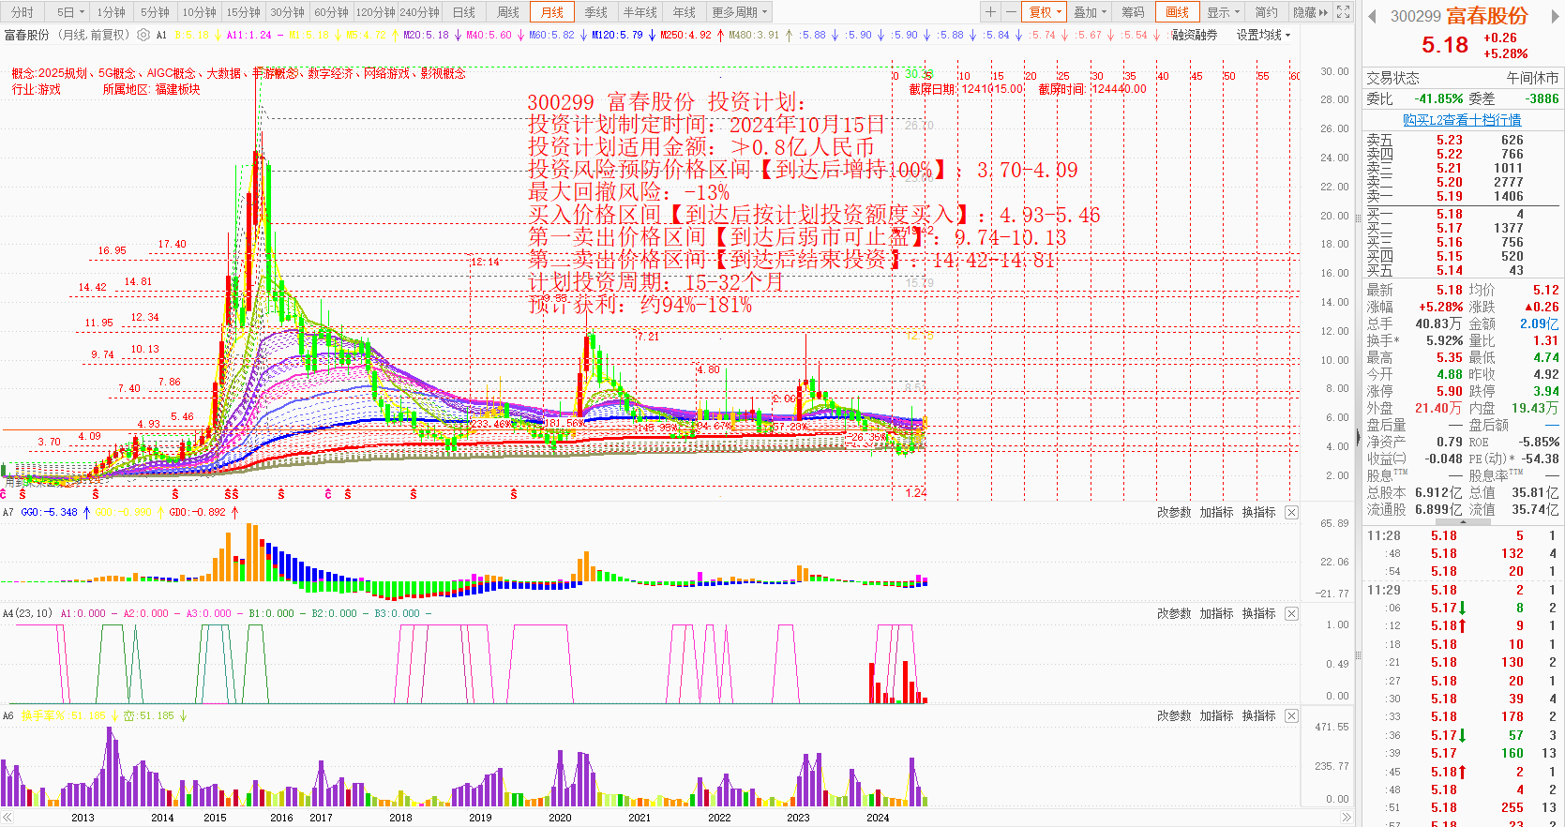The height and width of the screenshot is (827, 1565).
Task: Click stock name 富春股份 in side panel
Action: tap(1487, 16)
